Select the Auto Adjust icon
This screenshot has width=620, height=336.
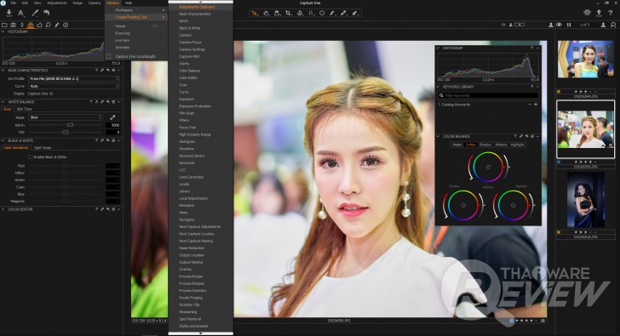click(x=21, y=13)
